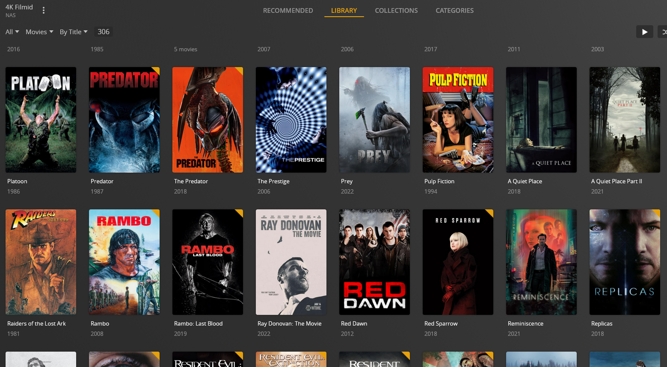The width and height of the screenshot is (667, 367).
Task: Click the Replicas title link
Action: click(x=602, y=323)
